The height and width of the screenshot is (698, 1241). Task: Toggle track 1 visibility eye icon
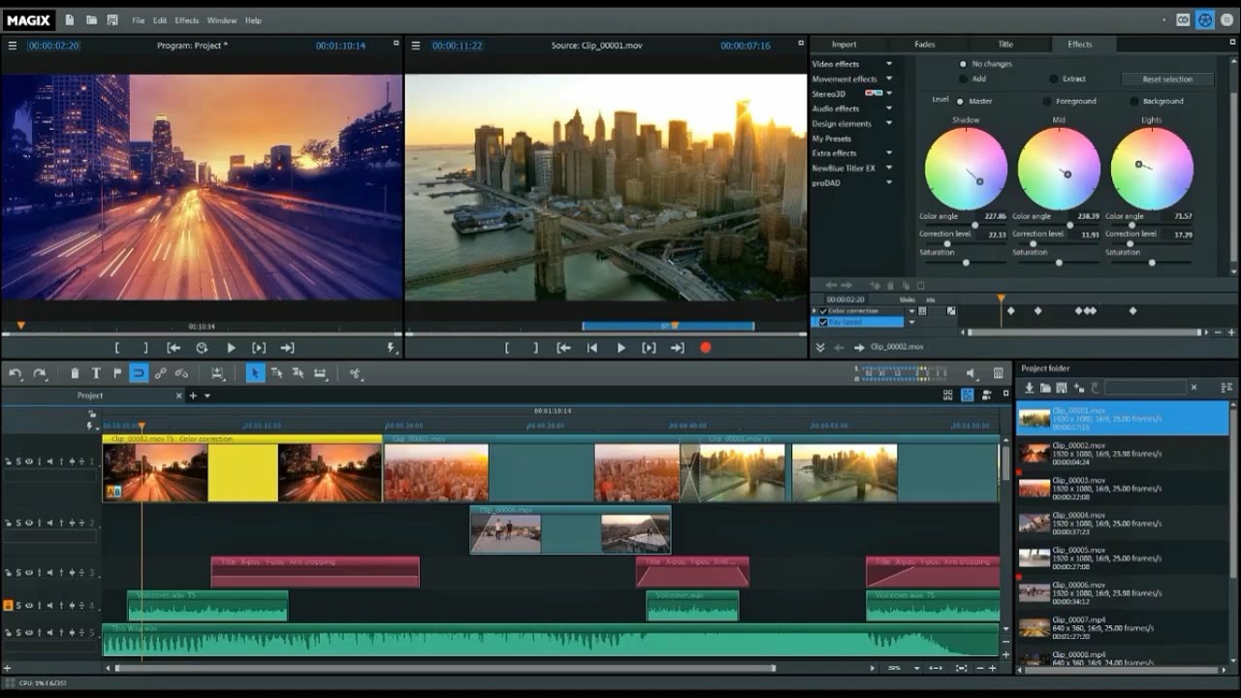tap(28, 461)
